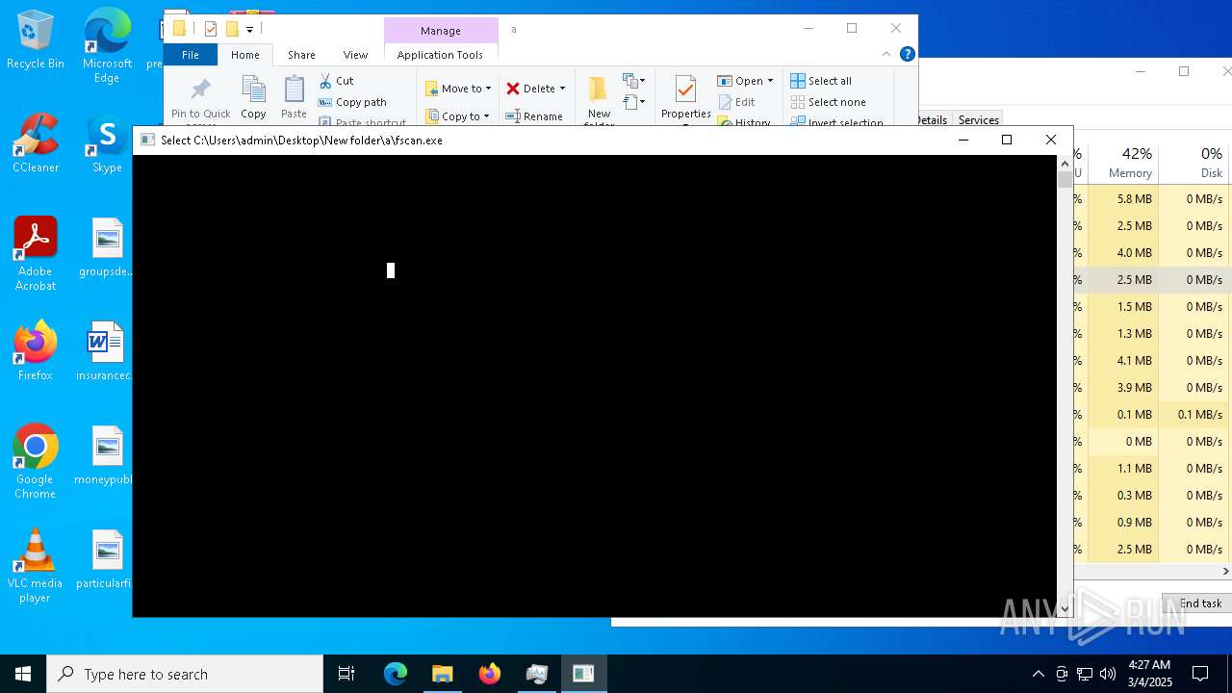Click the volume icon in system tray
Screen dimensions: 1232x693
tap(1107, 674)
